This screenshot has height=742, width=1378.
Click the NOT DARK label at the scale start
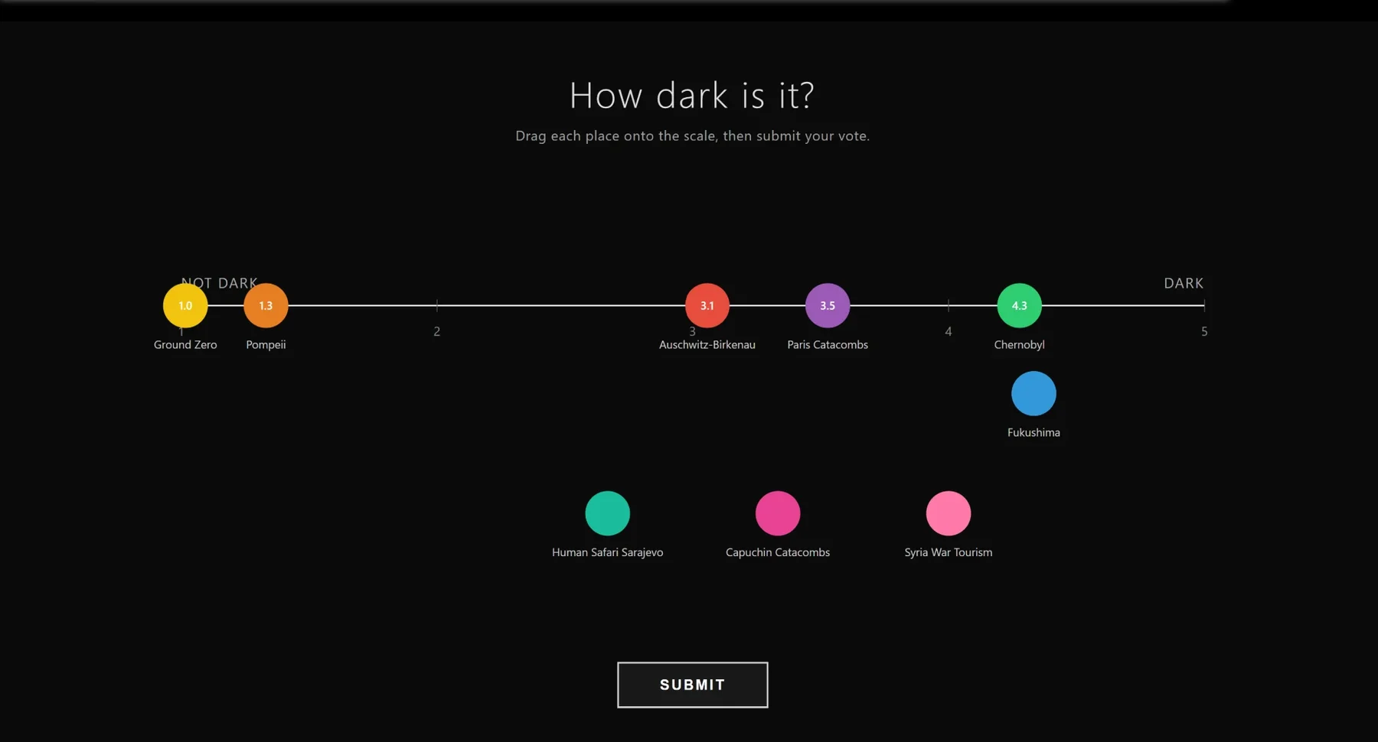220,283
